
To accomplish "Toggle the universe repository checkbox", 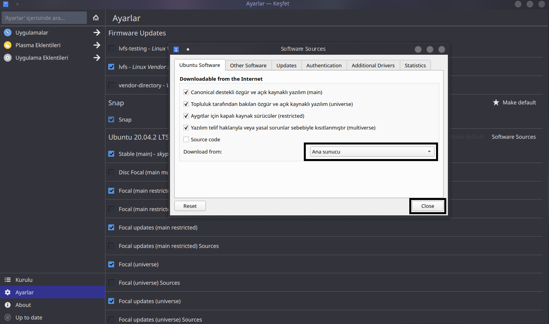I will 186,104.
